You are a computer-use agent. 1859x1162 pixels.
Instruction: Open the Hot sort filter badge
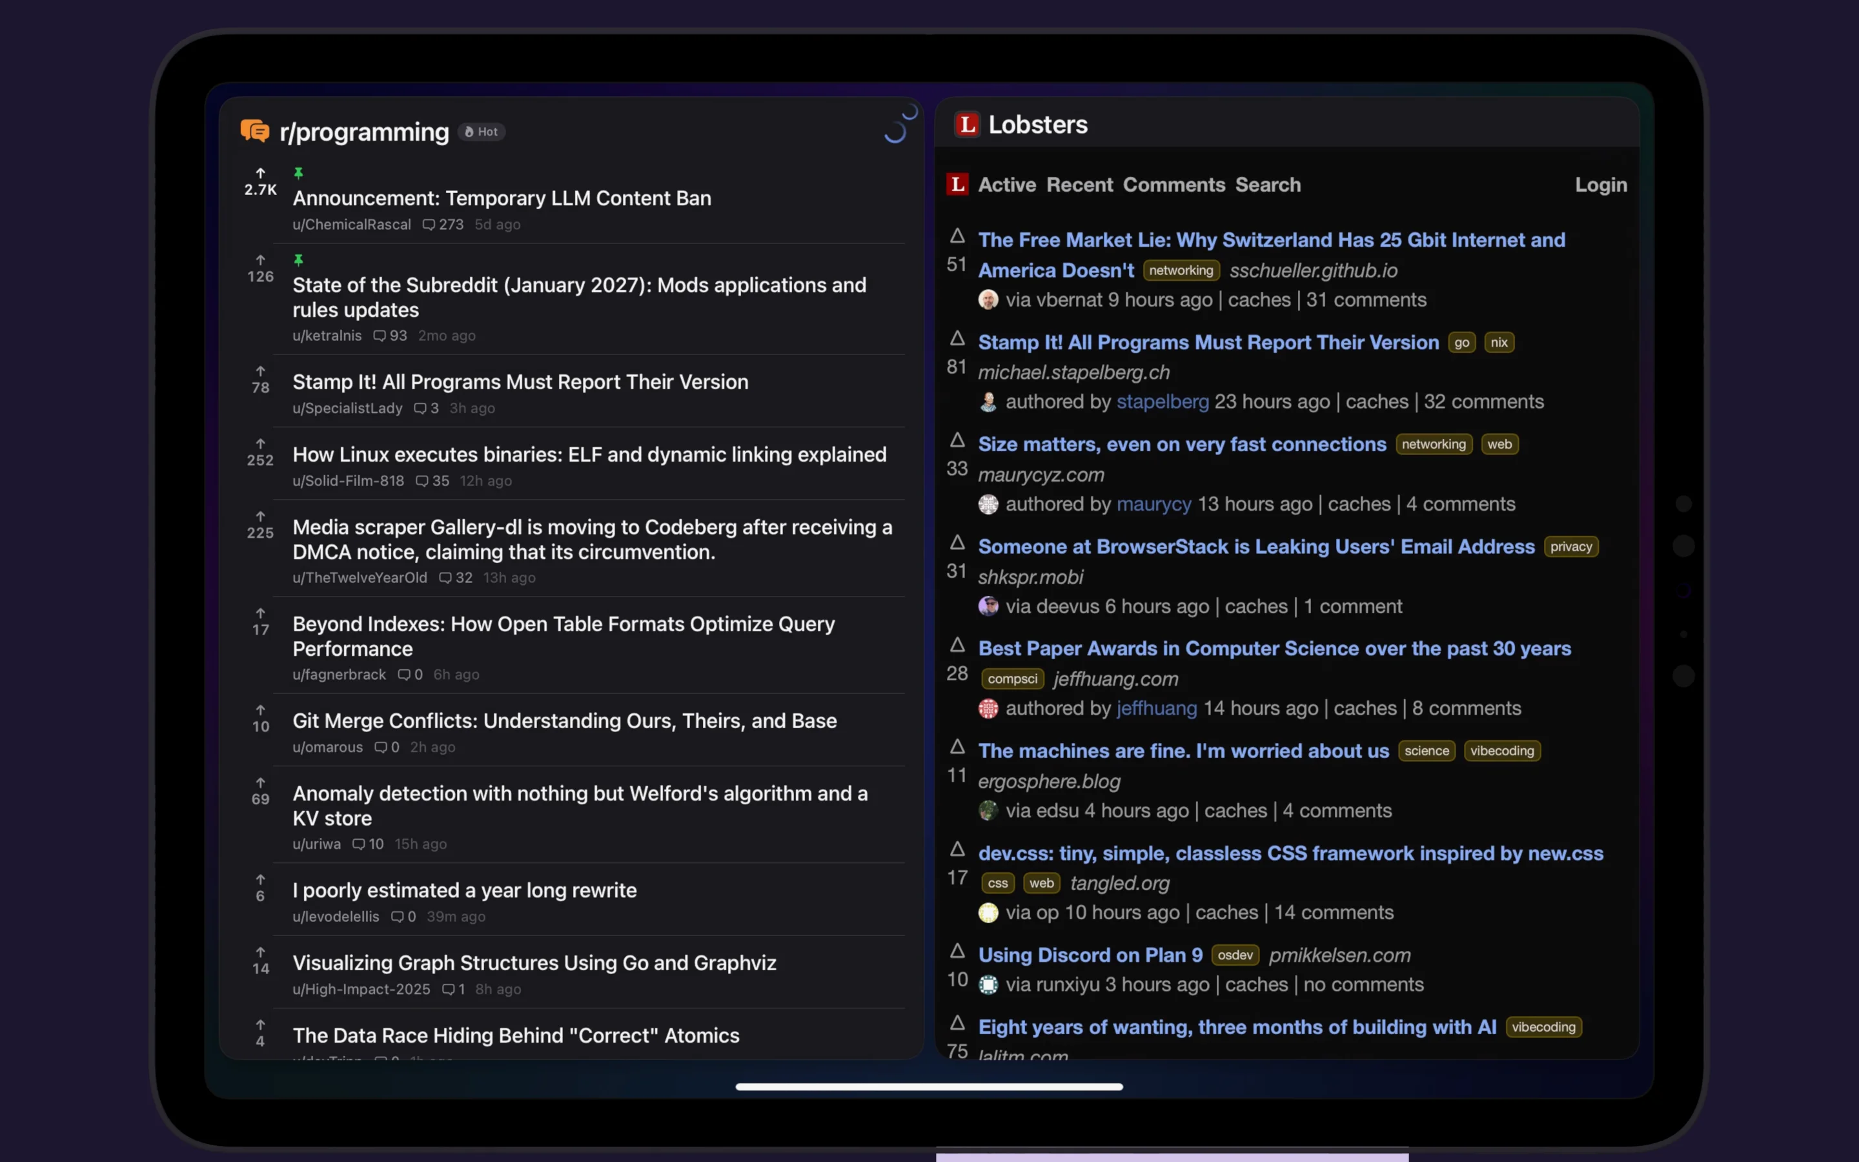tap(482, 132)
